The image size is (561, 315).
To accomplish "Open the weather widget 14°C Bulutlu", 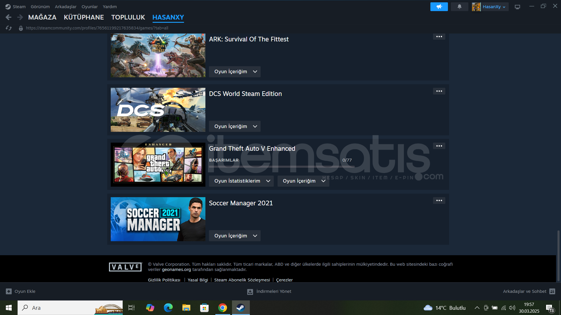I will (444, 308).
